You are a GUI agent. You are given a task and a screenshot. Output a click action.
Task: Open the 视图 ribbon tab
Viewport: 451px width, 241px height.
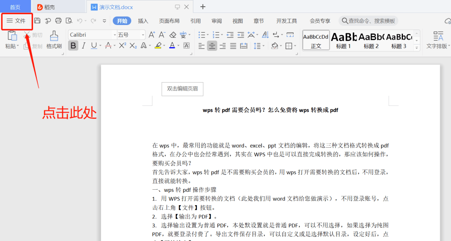238,21
